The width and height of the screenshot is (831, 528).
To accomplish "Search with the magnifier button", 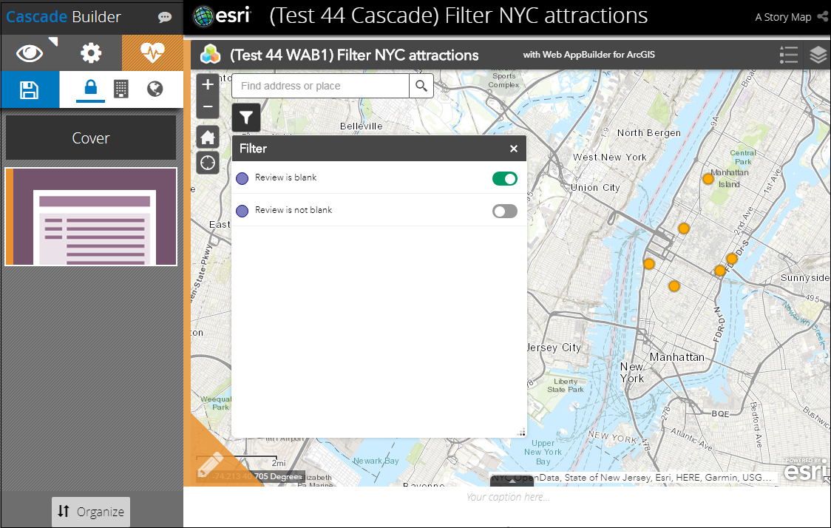I will [x=421, y=86].
